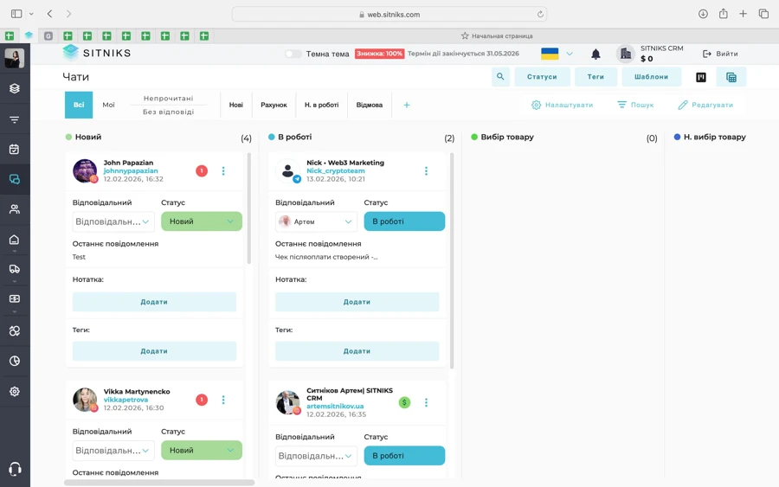The image size is (779, 487).
Task: Add a tag to John Papazian's card
Action: point(154,351)
